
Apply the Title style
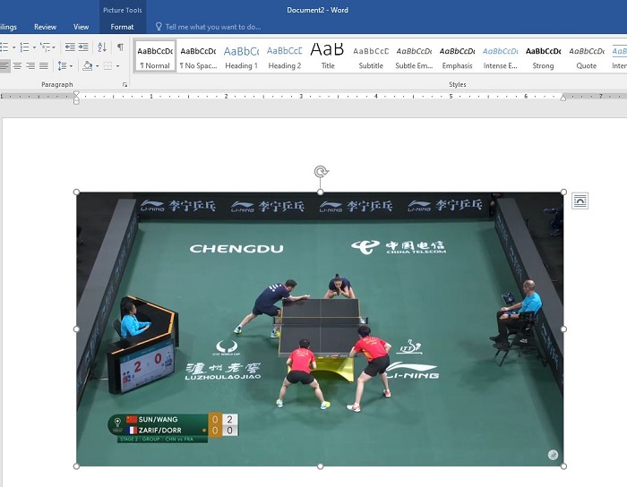coord(328,56)
